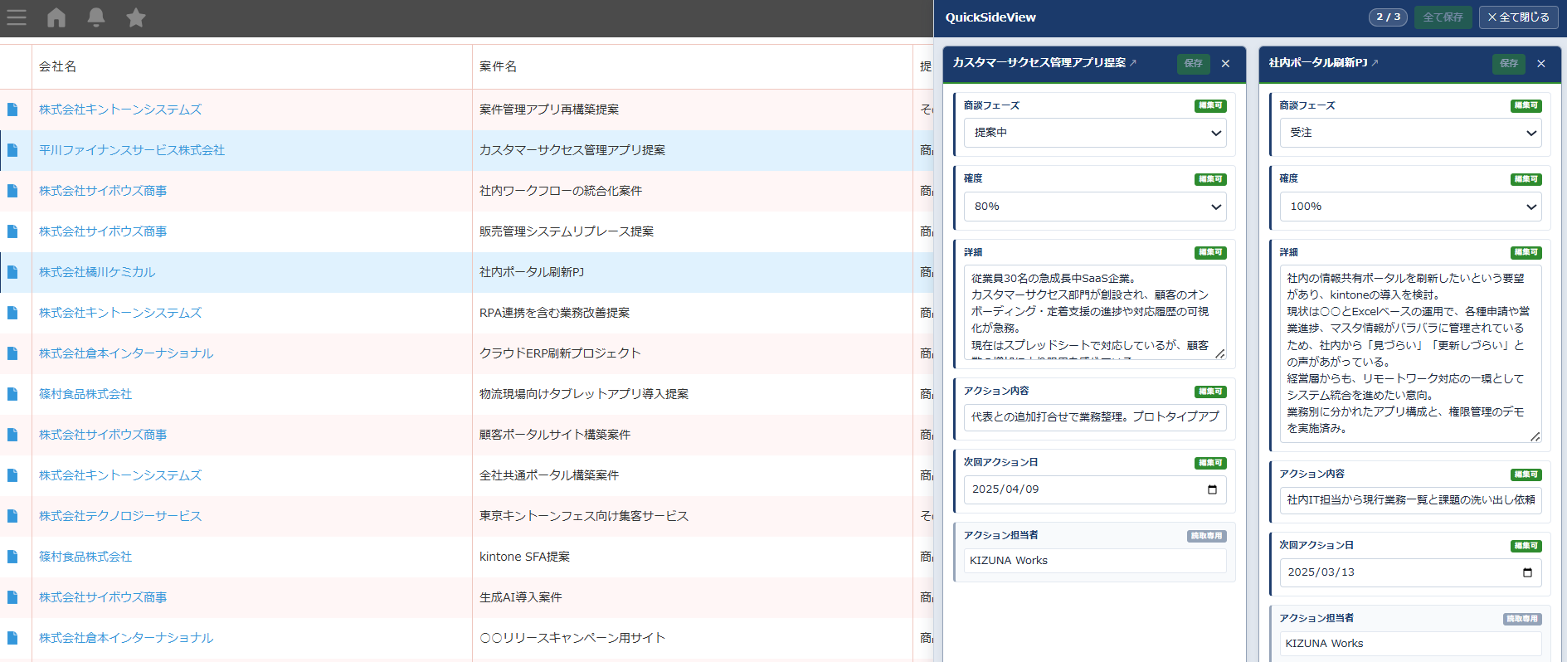Open 株式会社倉本インターナショナル link in クラウドERP row
Screen dimensions: 1567x662
coord(126,353)
